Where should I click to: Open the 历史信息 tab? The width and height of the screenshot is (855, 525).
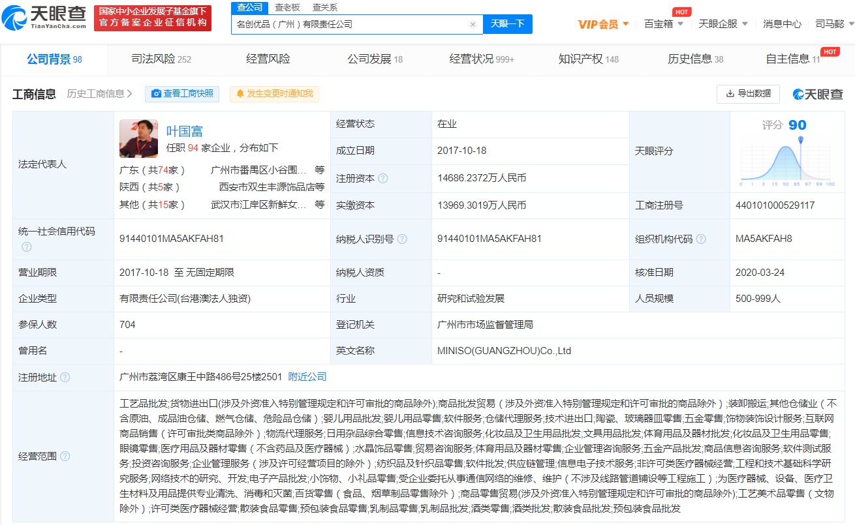pyautogui.click(x=695, y=59)
